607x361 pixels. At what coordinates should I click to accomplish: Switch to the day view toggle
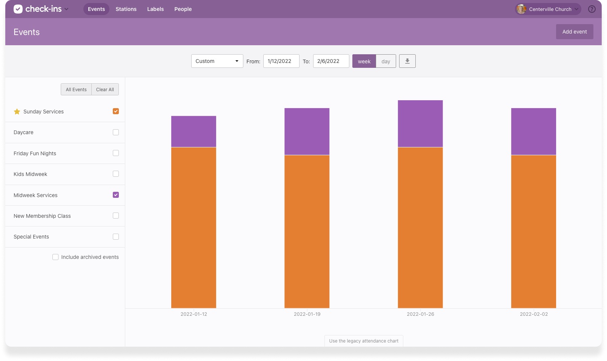coord(386,61)
